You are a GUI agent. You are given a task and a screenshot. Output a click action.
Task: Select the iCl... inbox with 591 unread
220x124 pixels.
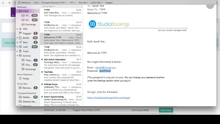click(28, 20)
